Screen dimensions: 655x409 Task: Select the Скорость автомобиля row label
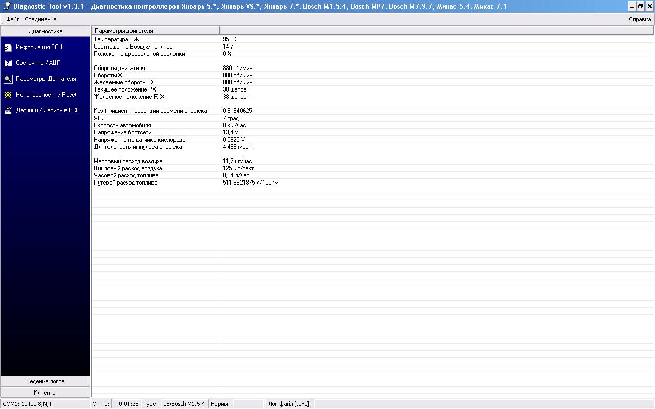tap(122, 125)
